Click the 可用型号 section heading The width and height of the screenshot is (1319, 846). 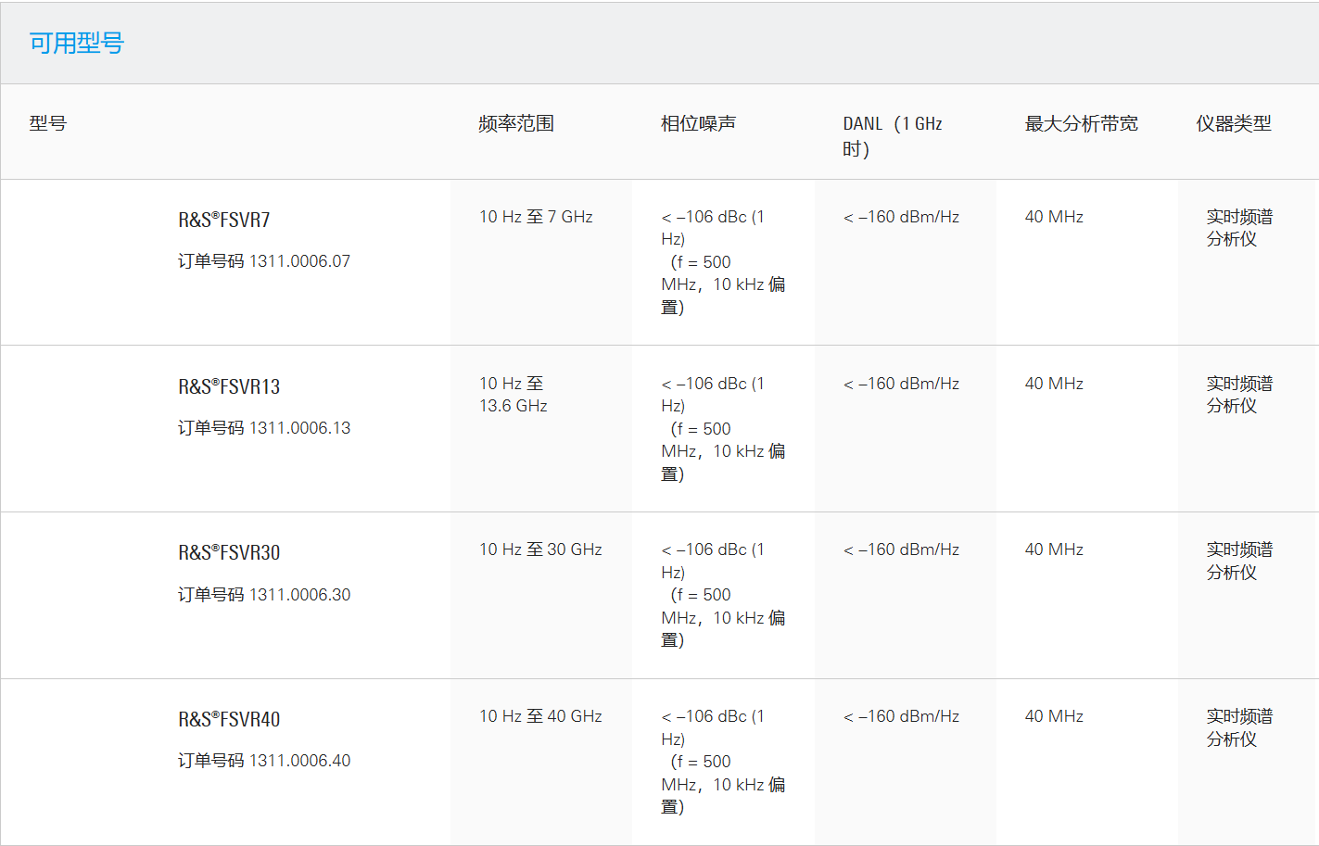click(x=76, y=43)
